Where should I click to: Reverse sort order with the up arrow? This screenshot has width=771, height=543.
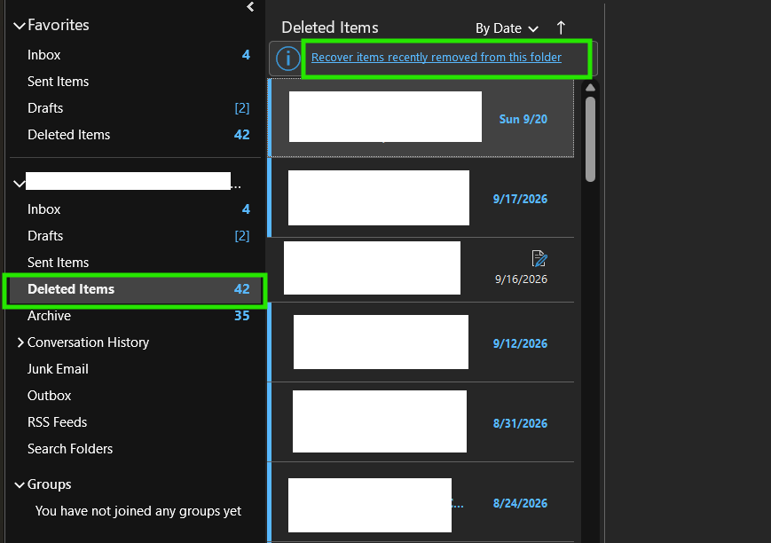[x=561, y=28]
